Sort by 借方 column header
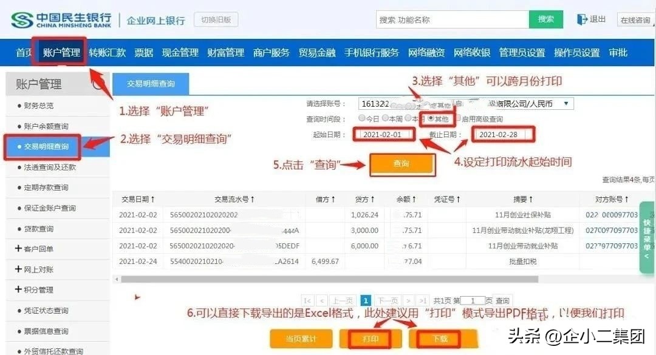 coord(325,200)
